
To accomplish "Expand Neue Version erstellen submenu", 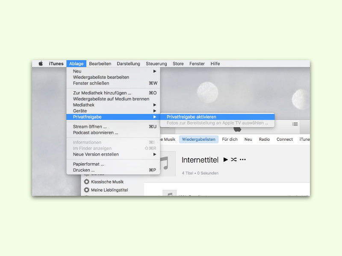I will pos(113,154).
